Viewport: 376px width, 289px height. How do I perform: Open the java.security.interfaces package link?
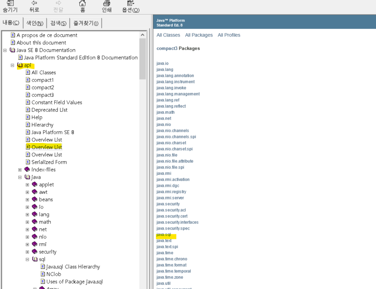(178, 222)
